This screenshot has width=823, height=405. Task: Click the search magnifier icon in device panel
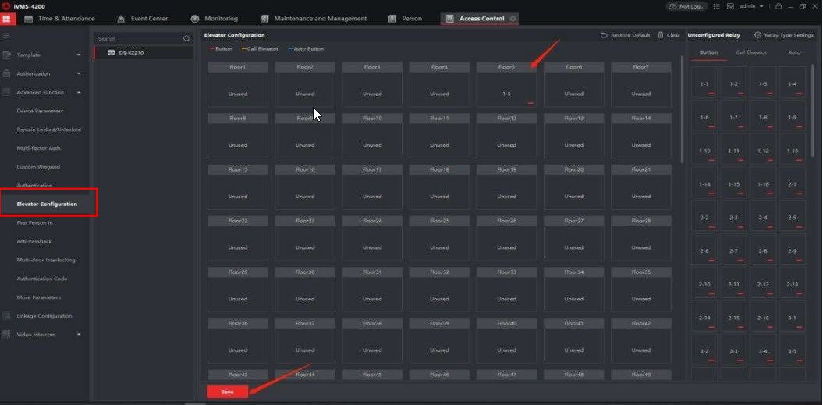(x=186, y=38)
